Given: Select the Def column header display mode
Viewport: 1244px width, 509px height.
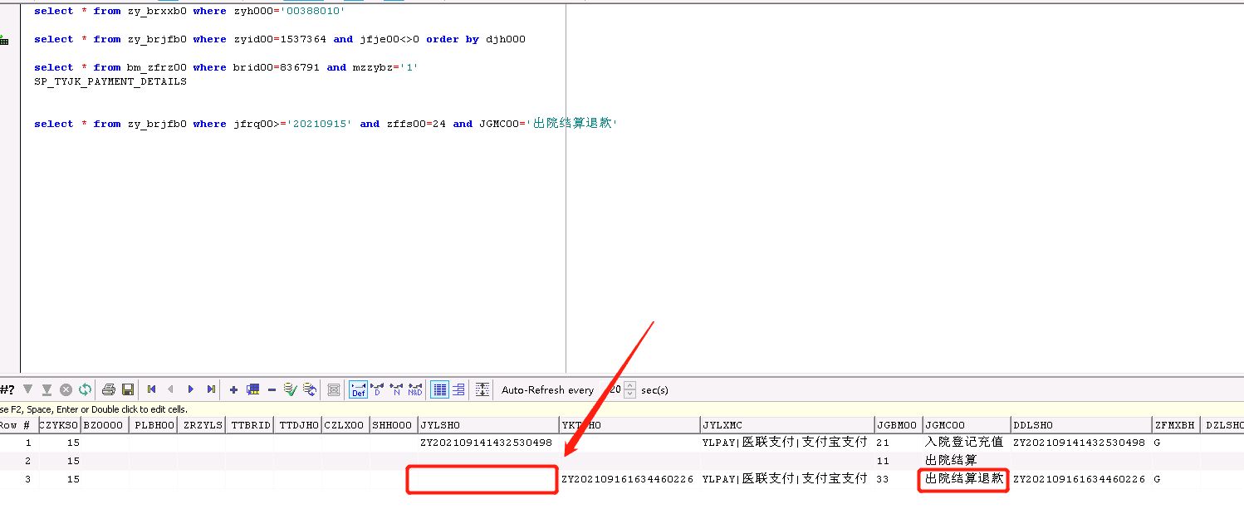Looking at the screenshot, I should pos(359,389).
